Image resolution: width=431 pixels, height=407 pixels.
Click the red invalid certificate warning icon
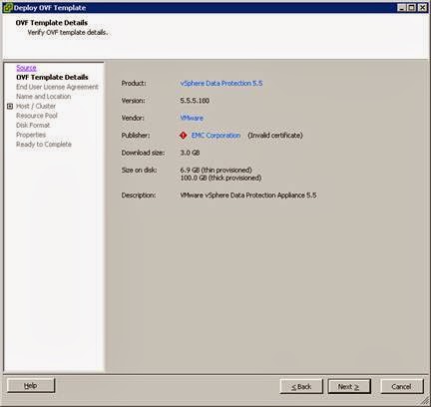pyautogui.click(x=183, y=136)
